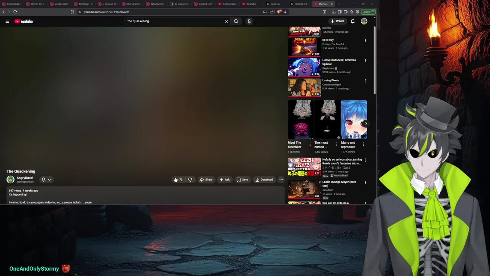The image size is (490, 276).
Task: Start voice search with the microphone icon
Action: click(x=249, y=21)
